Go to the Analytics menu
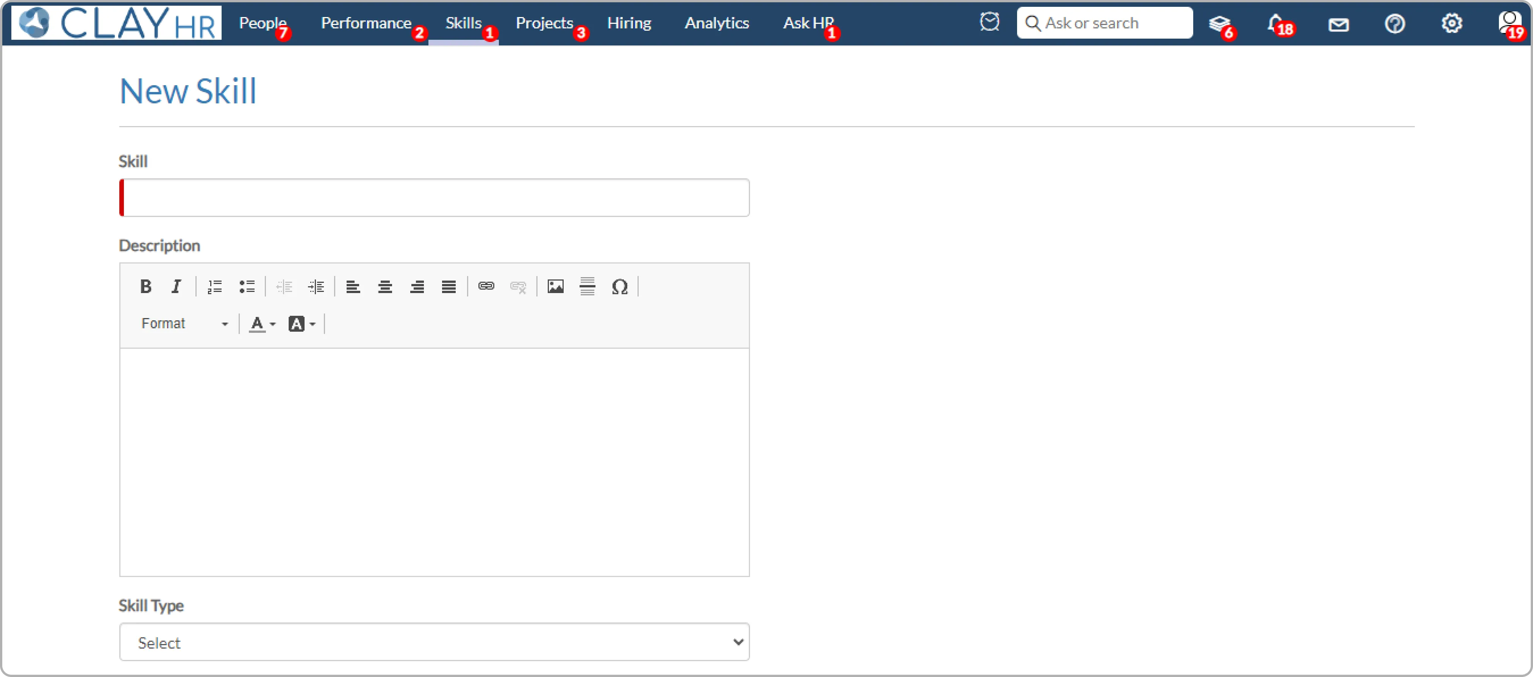 (717, 23)
